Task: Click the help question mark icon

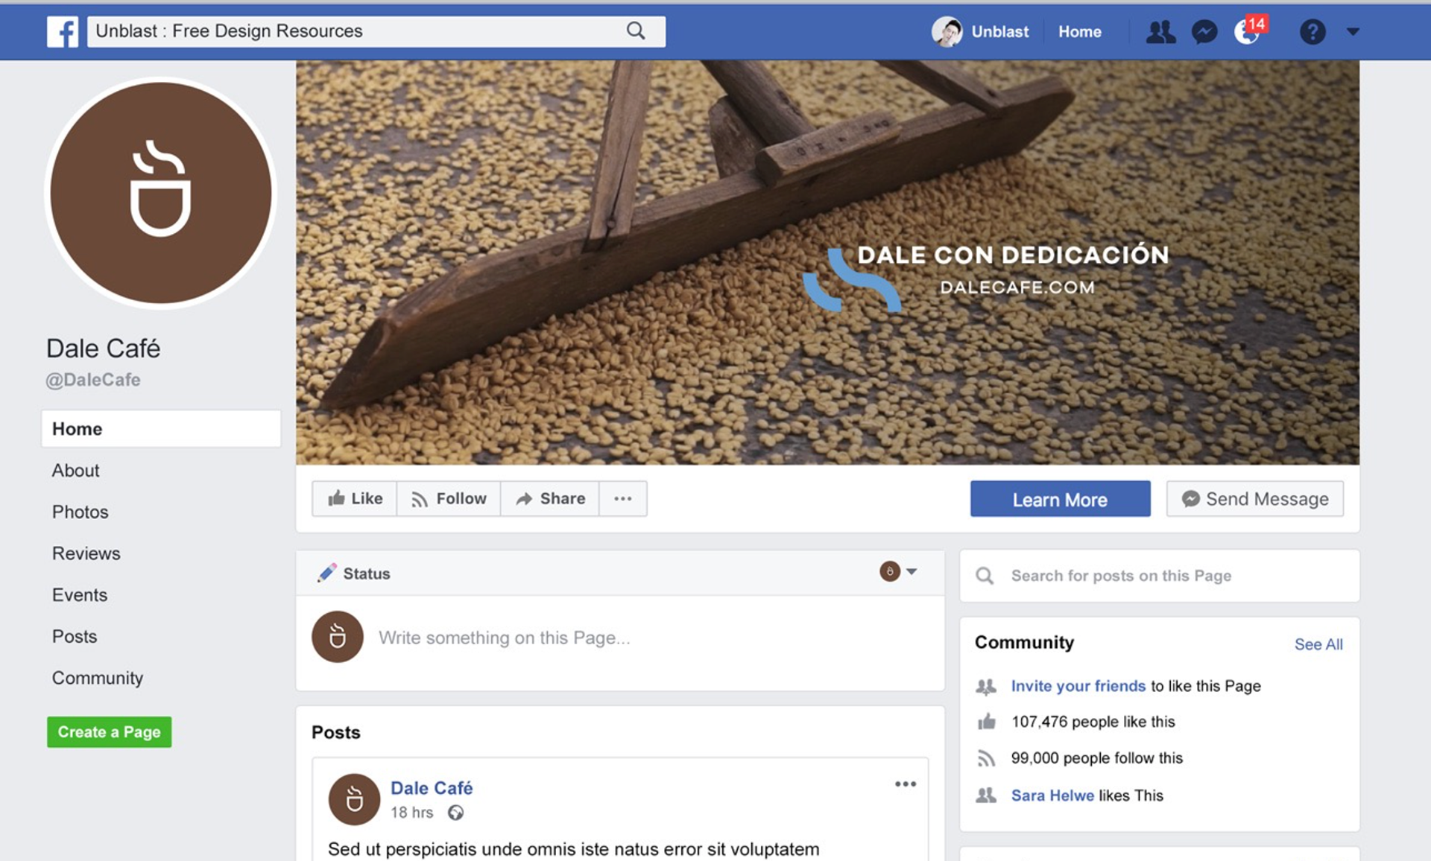Action: tap(1312, 31)
